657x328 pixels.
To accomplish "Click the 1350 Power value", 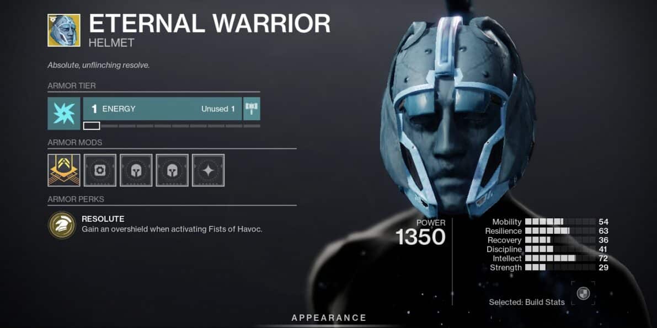I will pyautogui.click(x=420, y=238).
